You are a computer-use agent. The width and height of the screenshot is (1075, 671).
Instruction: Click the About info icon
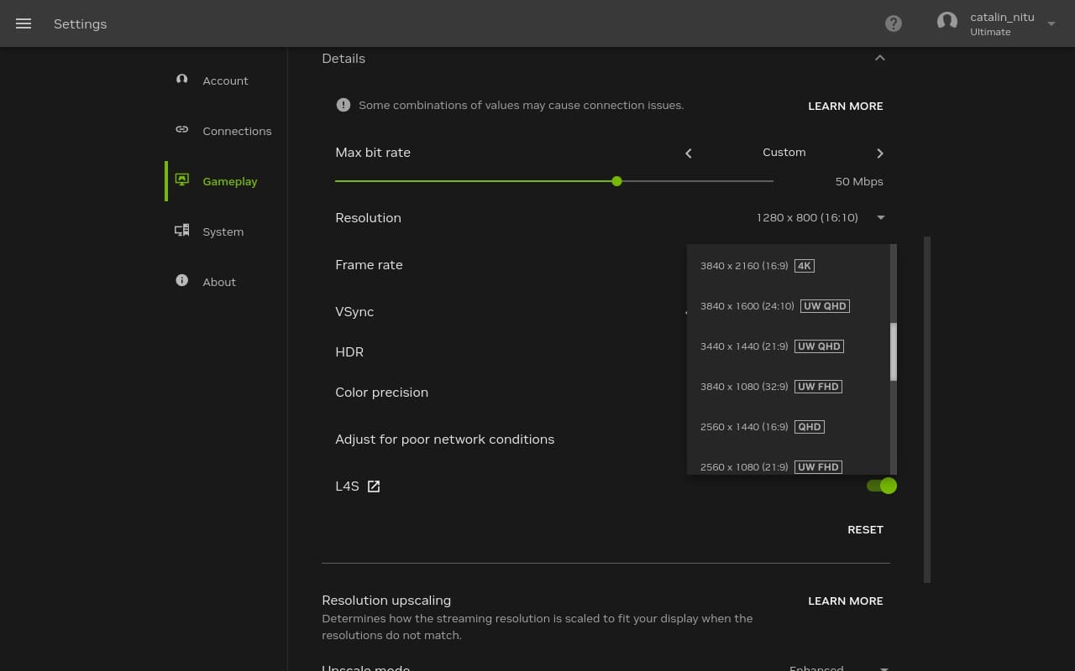coord(181,281)
